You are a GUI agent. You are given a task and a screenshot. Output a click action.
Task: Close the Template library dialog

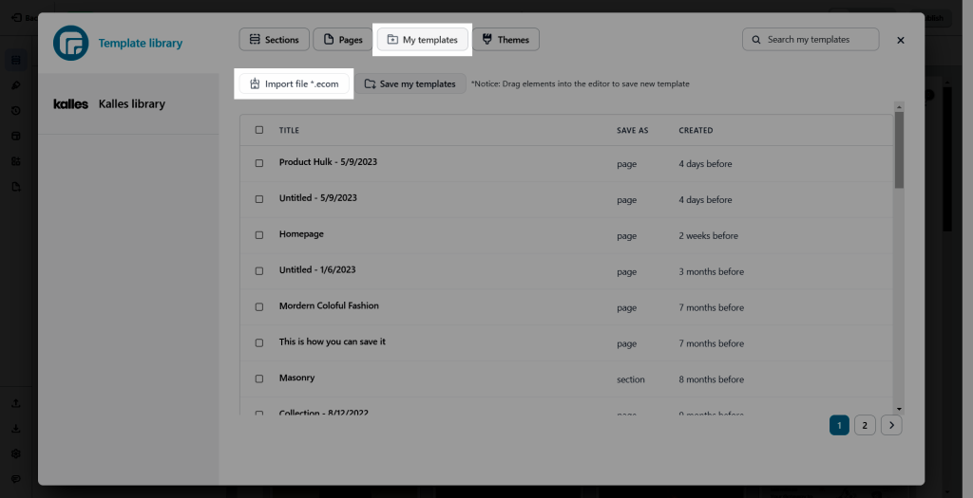[x=901, y=40]
